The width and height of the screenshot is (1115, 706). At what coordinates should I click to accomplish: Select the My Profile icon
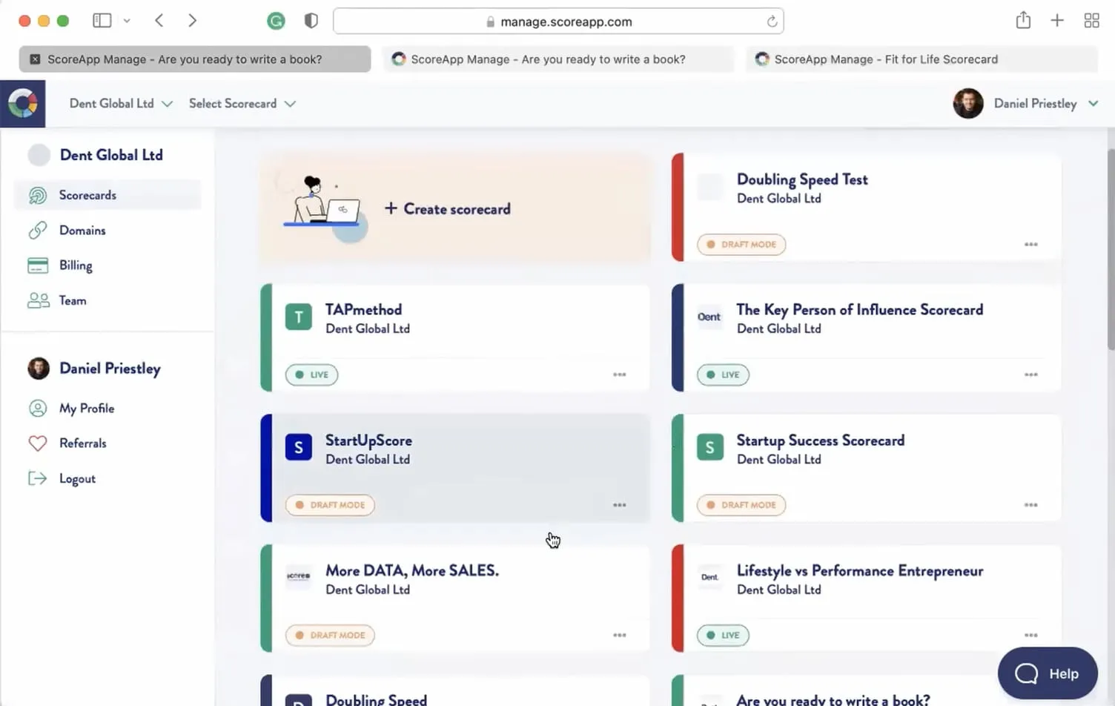(38, 408)
